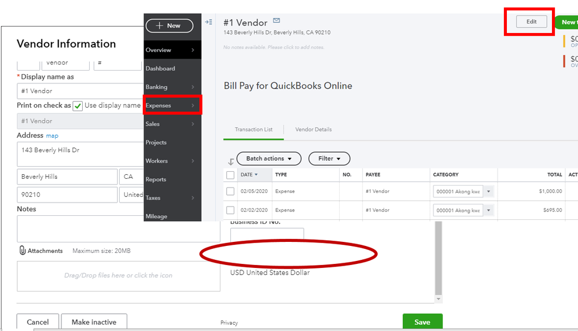Click the TYPE column header
578x331 pixels.
[x=281, y=175]
